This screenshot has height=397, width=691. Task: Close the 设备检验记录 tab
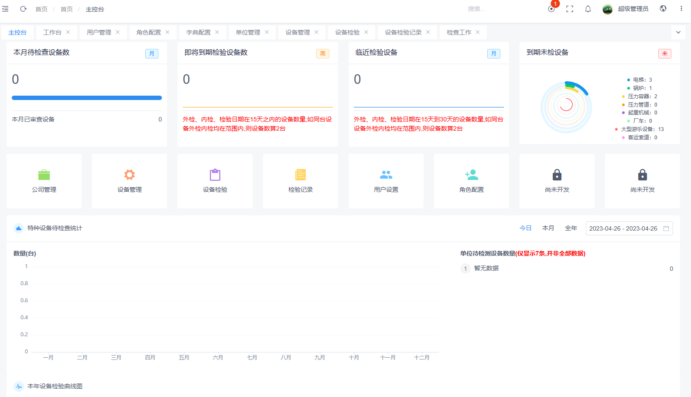click(428, 32)
